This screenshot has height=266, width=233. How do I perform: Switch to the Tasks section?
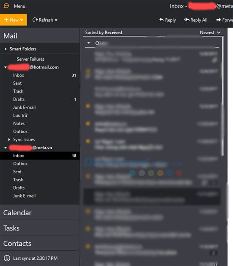click(x=40, y=228)
